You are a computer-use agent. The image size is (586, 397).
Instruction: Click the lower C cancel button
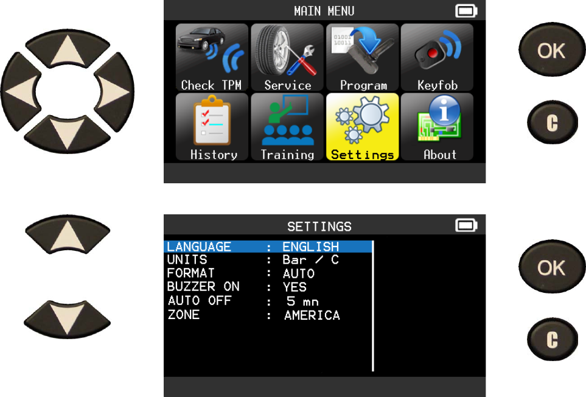coord(553,339)
